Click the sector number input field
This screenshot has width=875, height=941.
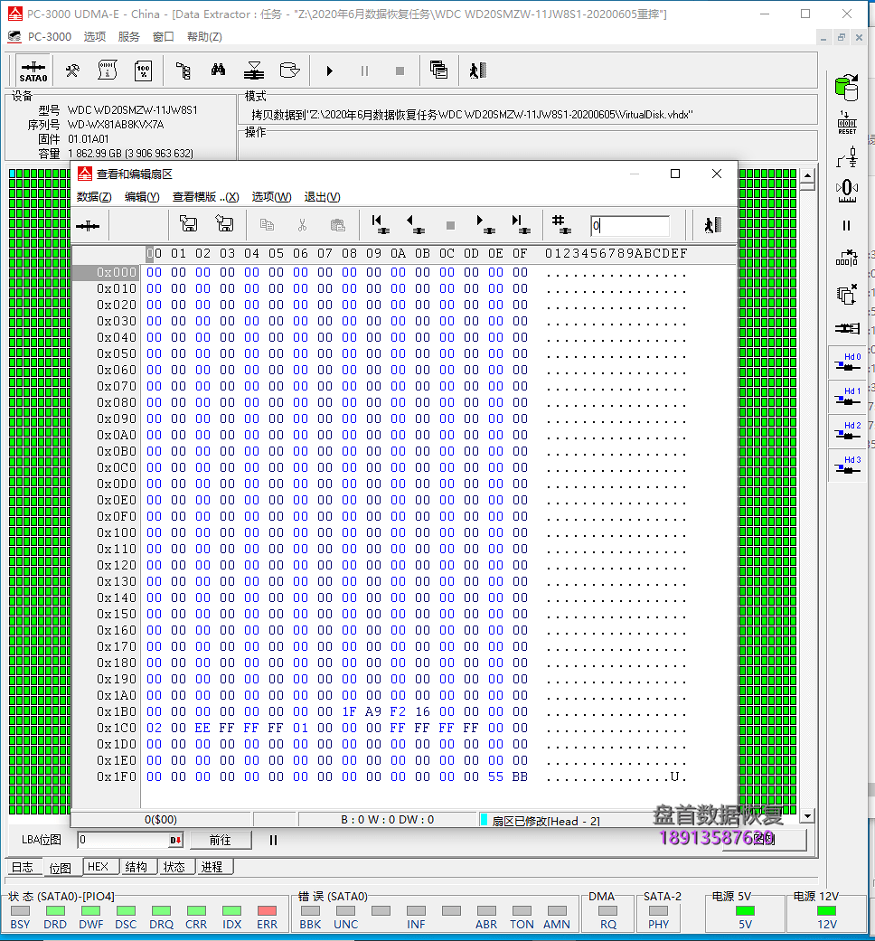pyautogui.click(x=629, y=226)
